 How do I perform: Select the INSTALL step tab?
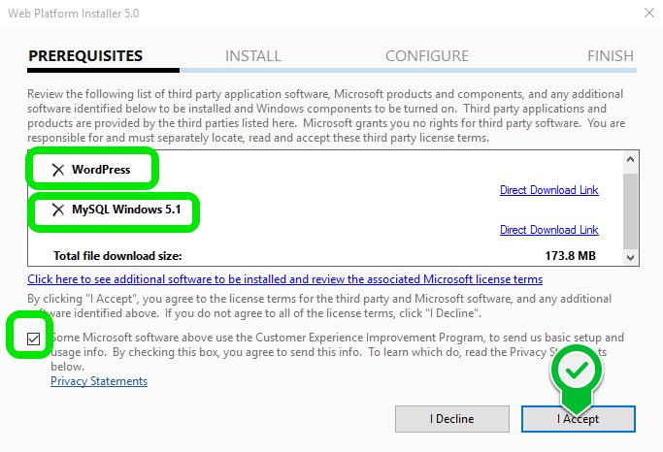coord(252,55)
